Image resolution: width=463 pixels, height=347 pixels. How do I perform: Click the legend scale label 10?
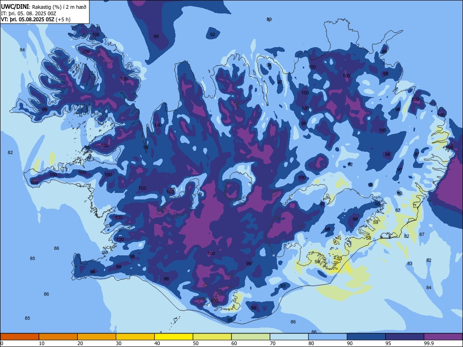click(x=42, y=343)
